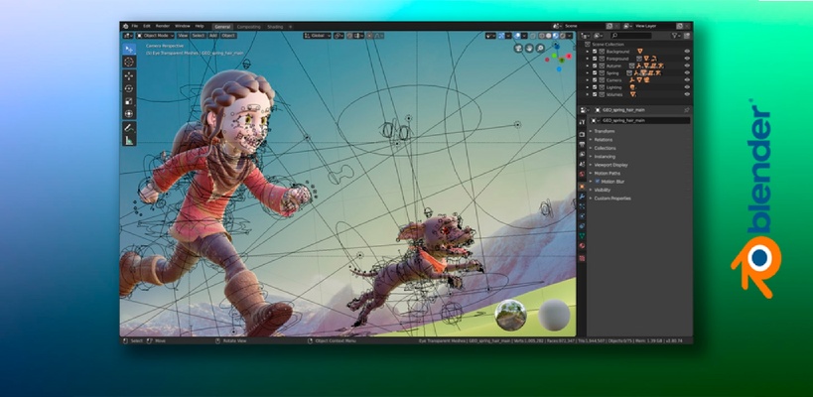Expand the Transform panel
The width and height of the screenshot is (813, 397).
coord(605,131)
